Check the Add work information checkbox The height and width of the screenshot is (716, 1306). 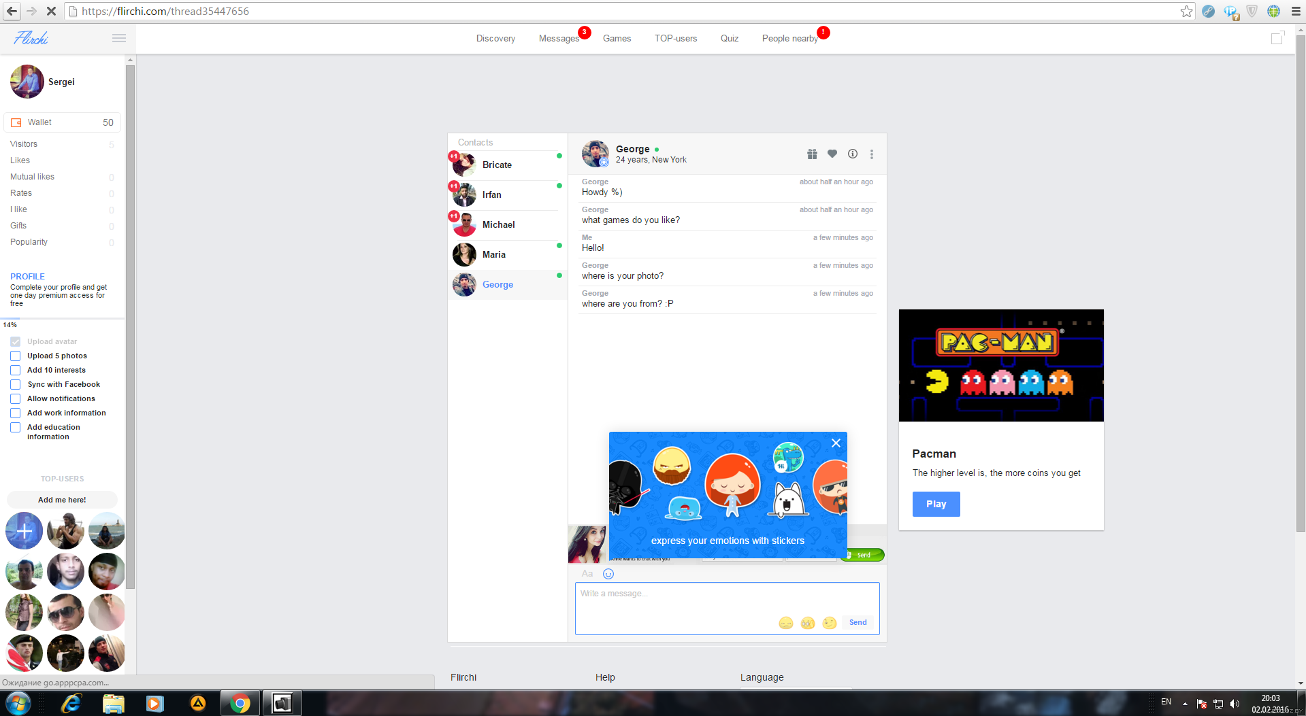point(15,413)
